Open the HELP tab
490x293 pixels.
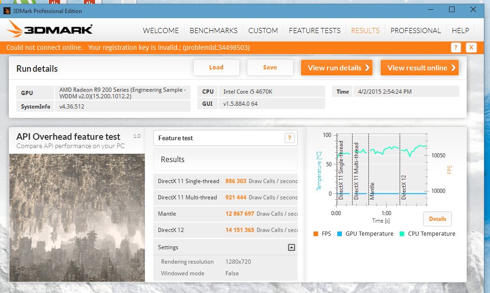pyautogui.click(x=460, y=31)
